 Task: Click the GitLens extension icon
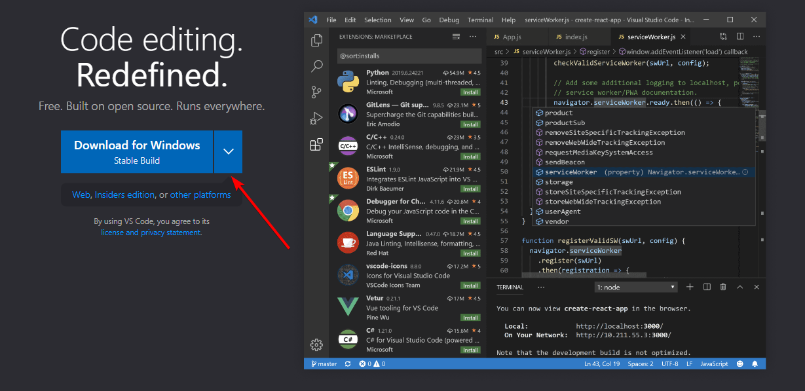click(348, 114)
